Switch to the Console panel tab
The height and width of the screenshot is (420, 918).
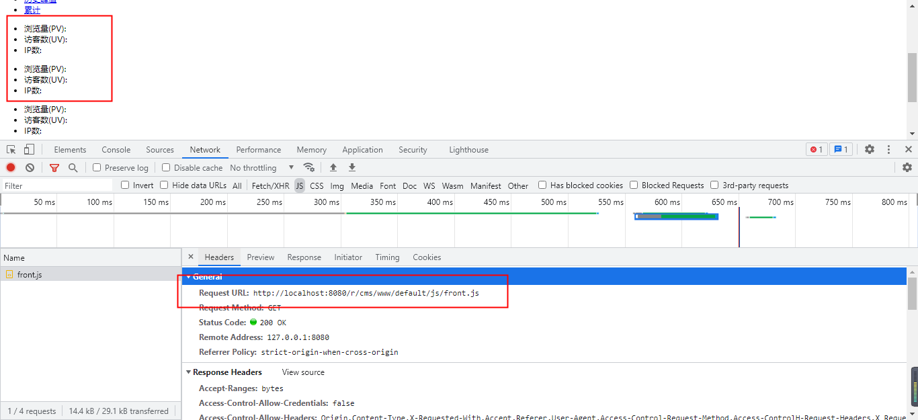click(x=116, y=150)
